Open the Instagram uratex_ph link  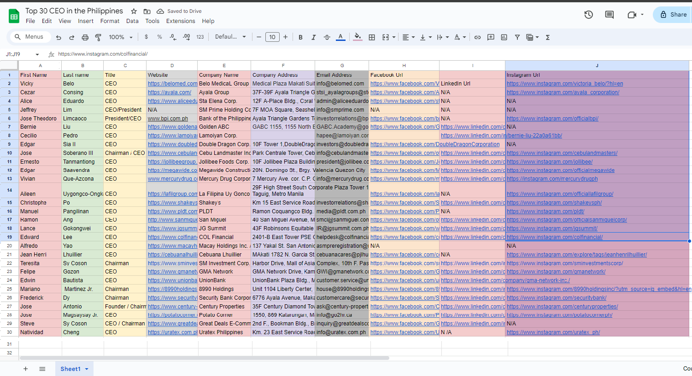click(x=553, y=332)
